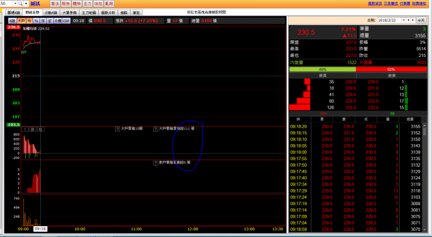Click the second blue link at top right
432x237 pixels.
pos(391,4)
